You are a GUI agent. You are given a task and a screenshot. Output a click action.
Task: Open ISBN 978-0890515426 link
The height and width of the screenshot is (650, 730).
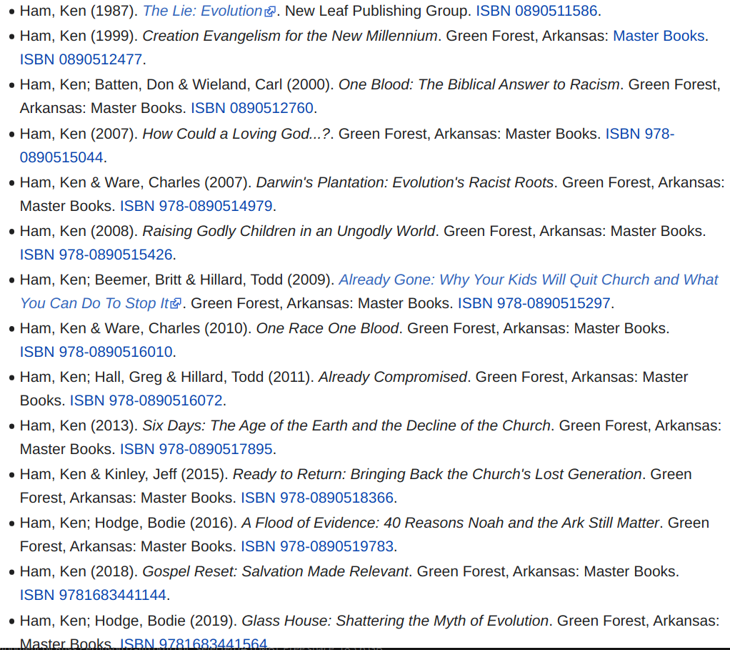[x=96, y=255]
